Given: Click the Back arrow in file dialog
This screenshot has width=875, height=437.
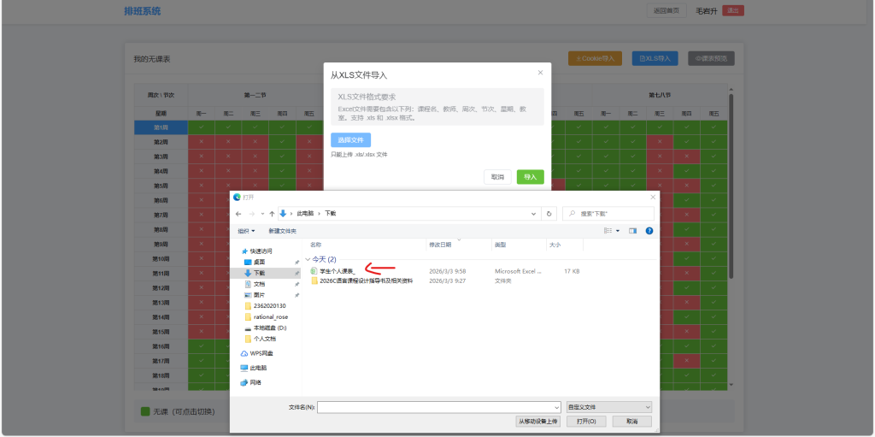Looking at the screenshot, I should pyautogui.click(x=240, y=213).
